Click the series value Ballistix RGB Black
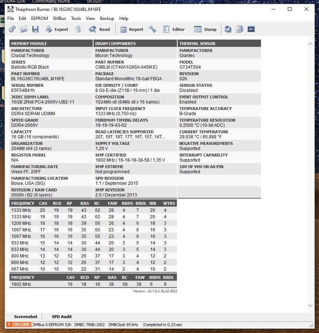Image resolution: width=319 pixels, height=333 pixels. tap(30, 67)
